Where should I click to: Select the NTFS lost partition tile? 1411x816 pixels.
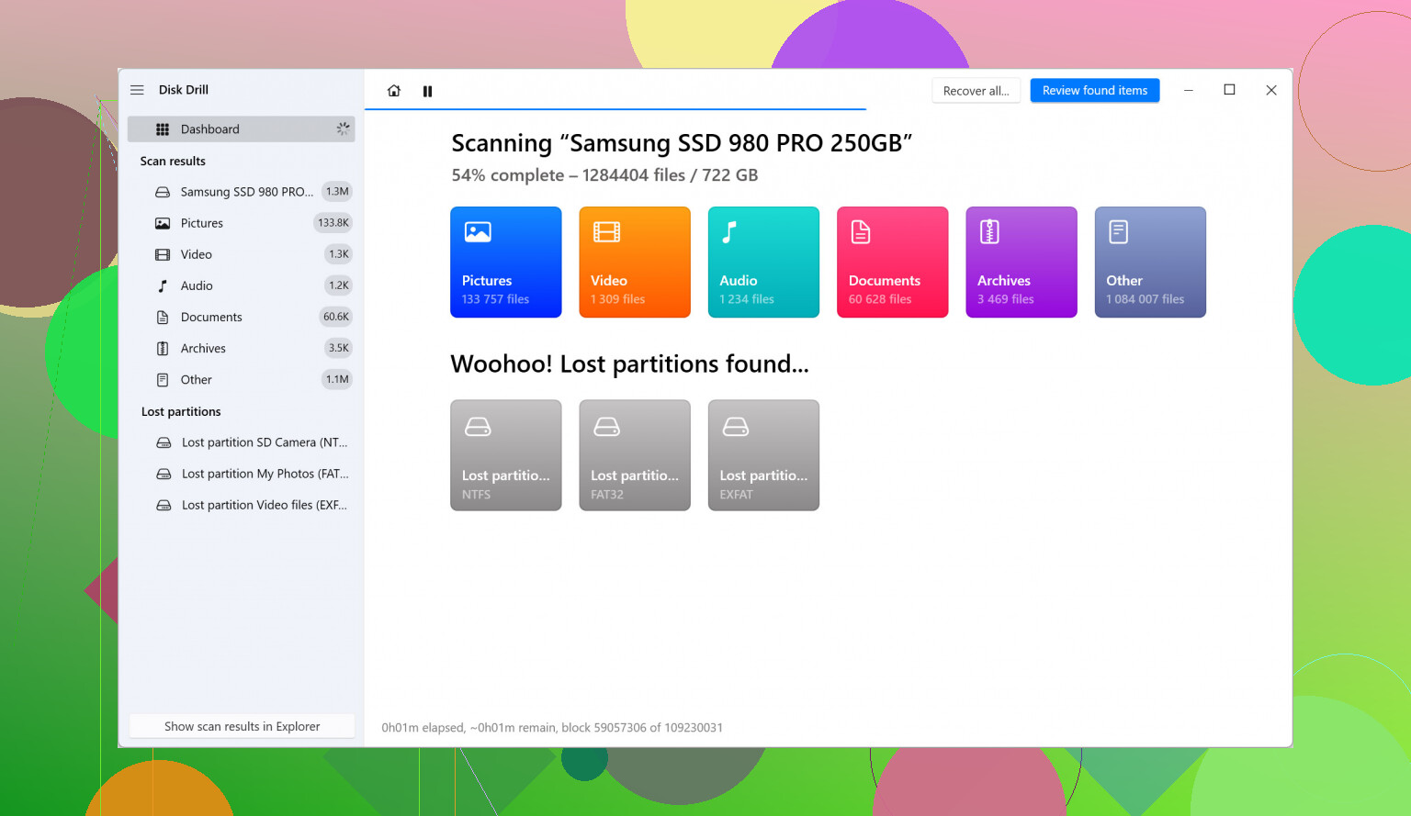click(505, 455)
